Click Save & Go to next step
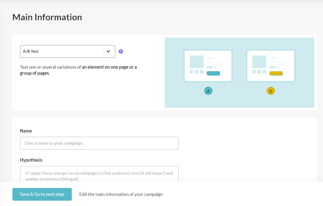 click(42, 194)
